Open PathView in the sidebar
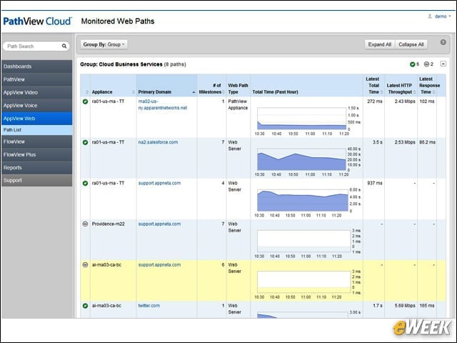The height and width of the screenshot is (343, 457). tap(36, 79)
